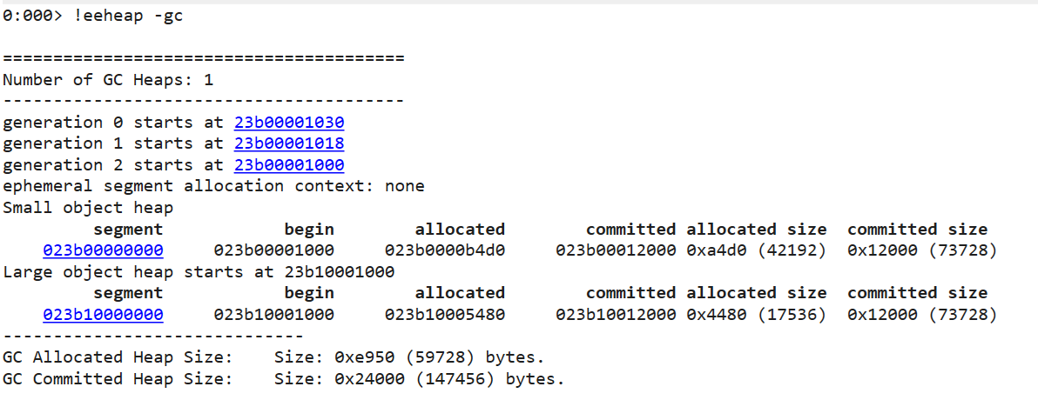The height and width of the screenshot is (400, 1038).
Task: Select the ephemeral segment allocation context line
Action: pyautogui.click(x=213, y=186)
